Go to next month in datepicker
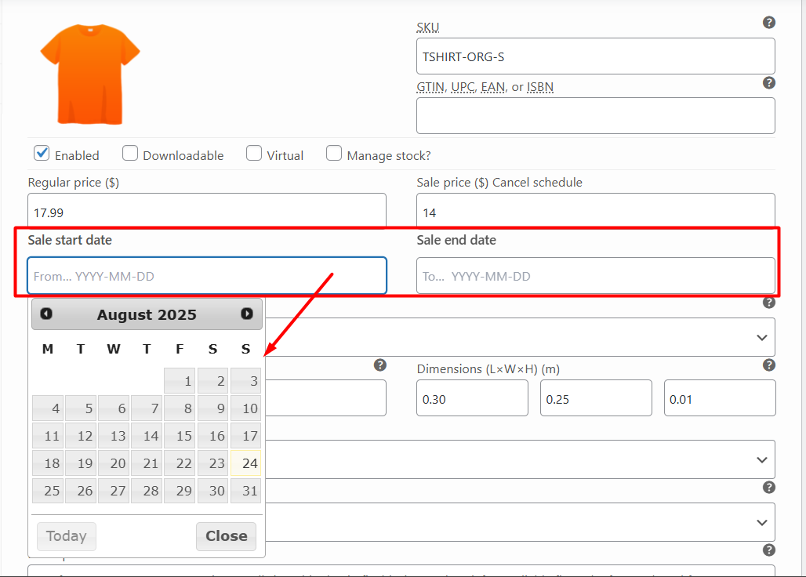Image resolution: width=806 pixels, height=577 pixels. pos(247,314)
